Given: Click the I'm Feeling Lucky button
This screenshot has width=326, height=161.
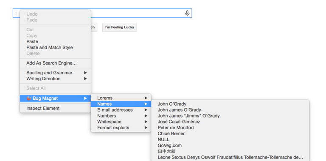Looking at the screenshot, I should coord(120,27).
